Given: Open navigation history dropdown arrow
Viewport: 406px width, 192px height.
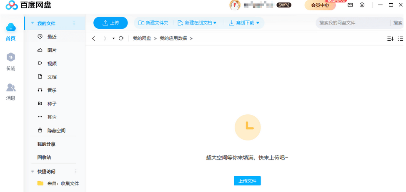Looking at the screenshot, I should coord(113,39).
